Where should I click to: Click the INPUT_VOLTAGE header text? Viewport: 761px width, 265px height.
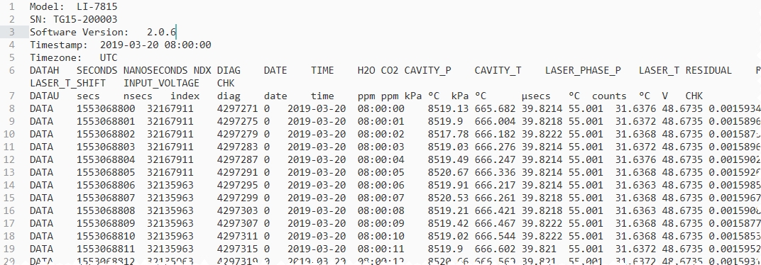pyautogui.click(x=161, y=83)
